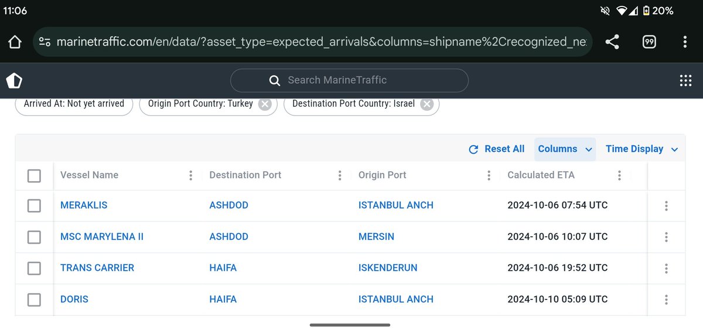Open vessel link DORIS

(74, 299)
